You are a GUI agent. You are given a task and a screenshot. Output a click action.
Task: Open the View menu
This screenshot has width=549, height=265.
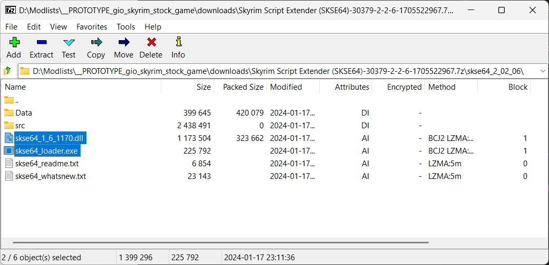tap(59, 26)
